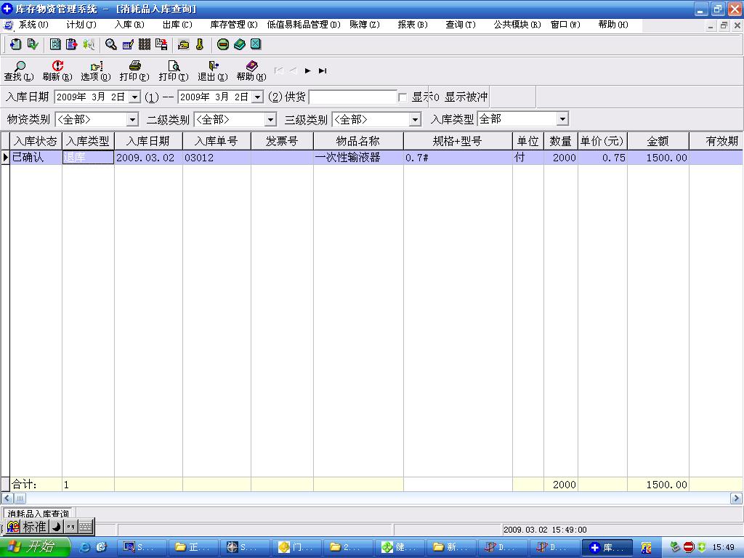Click the horizontal scrollbar right arrow
The width and height of the screenshot is (744, 558).
736,498
